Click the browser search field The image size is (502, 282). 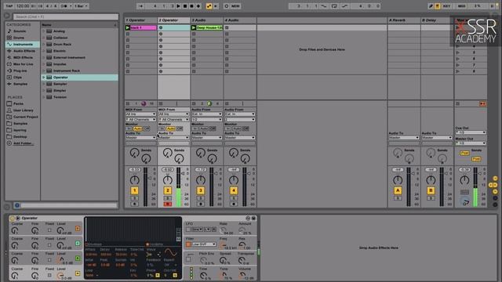coord(65,16)
